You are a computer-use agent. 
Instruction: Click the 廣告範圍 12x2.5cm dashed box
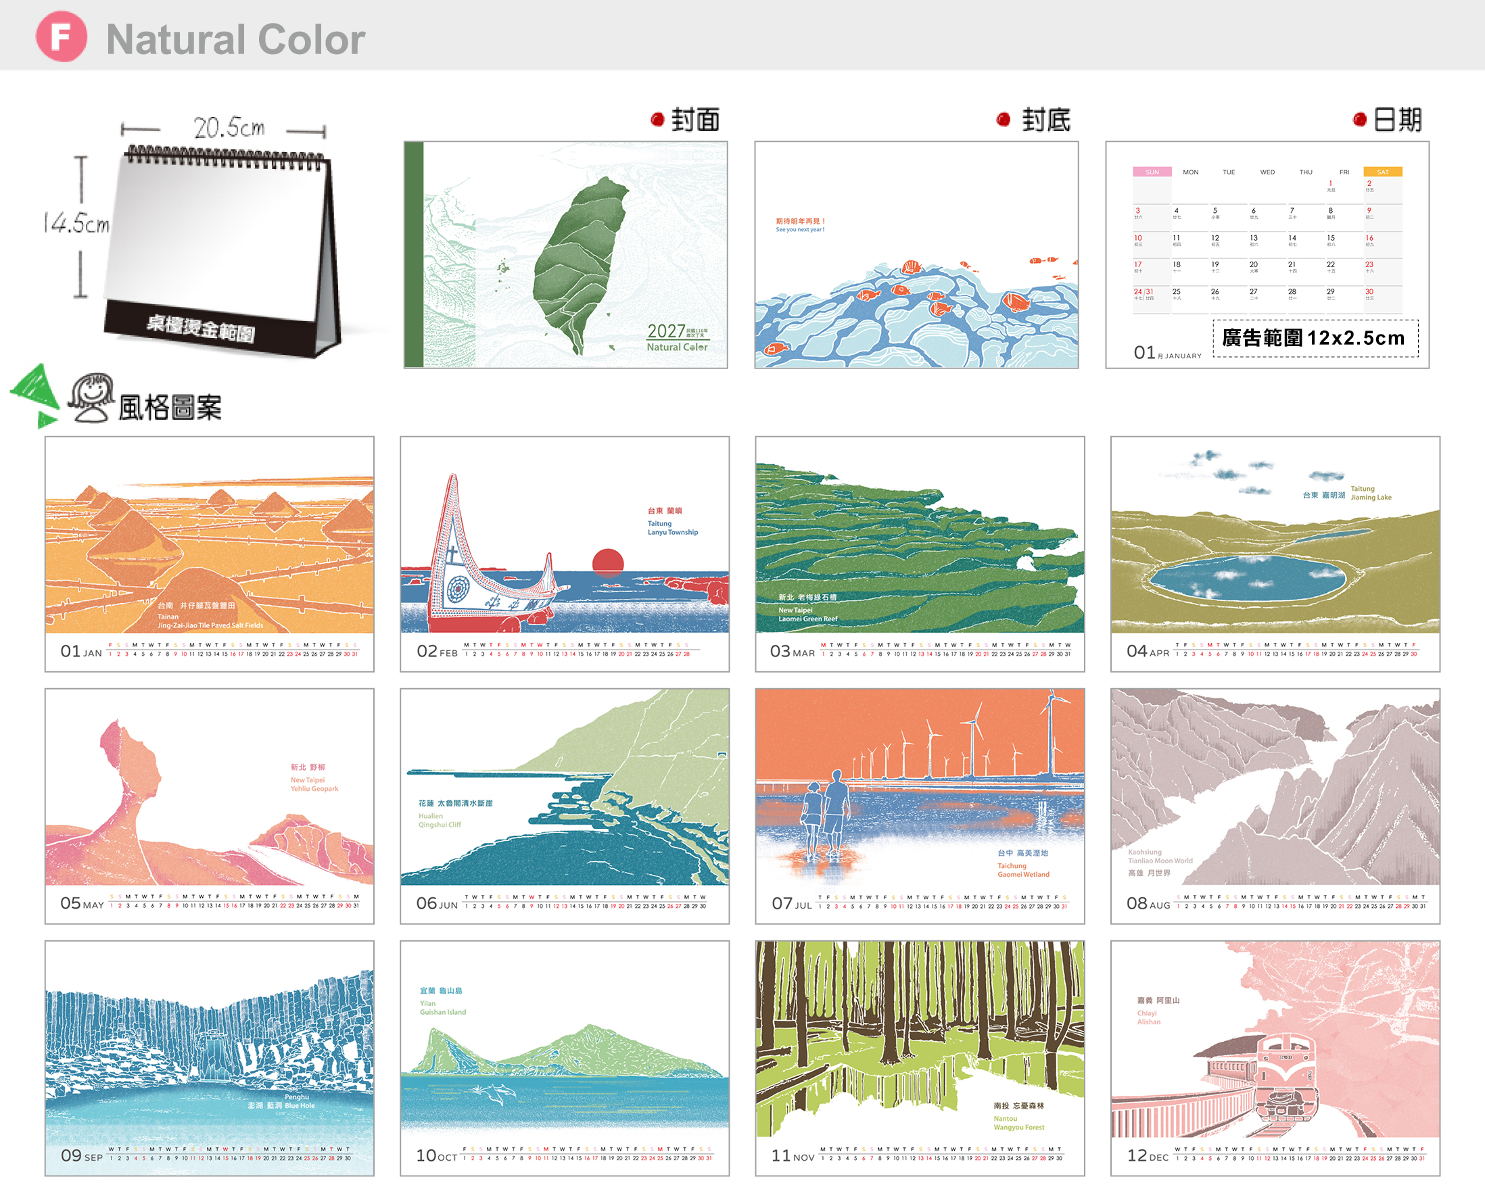[x=1315, y=339]
